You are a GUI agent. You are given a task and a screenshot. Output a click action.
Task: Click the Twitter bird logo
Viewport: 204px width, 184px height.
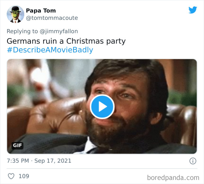193,10
